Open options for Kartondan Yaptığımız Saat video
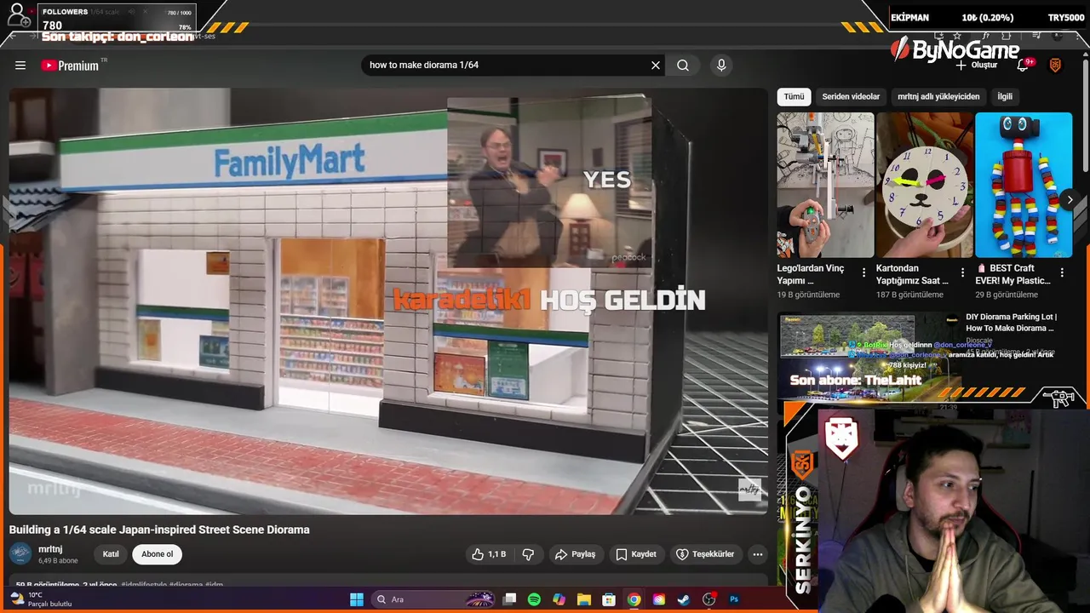1090x613 pixels. coord(963,273)
